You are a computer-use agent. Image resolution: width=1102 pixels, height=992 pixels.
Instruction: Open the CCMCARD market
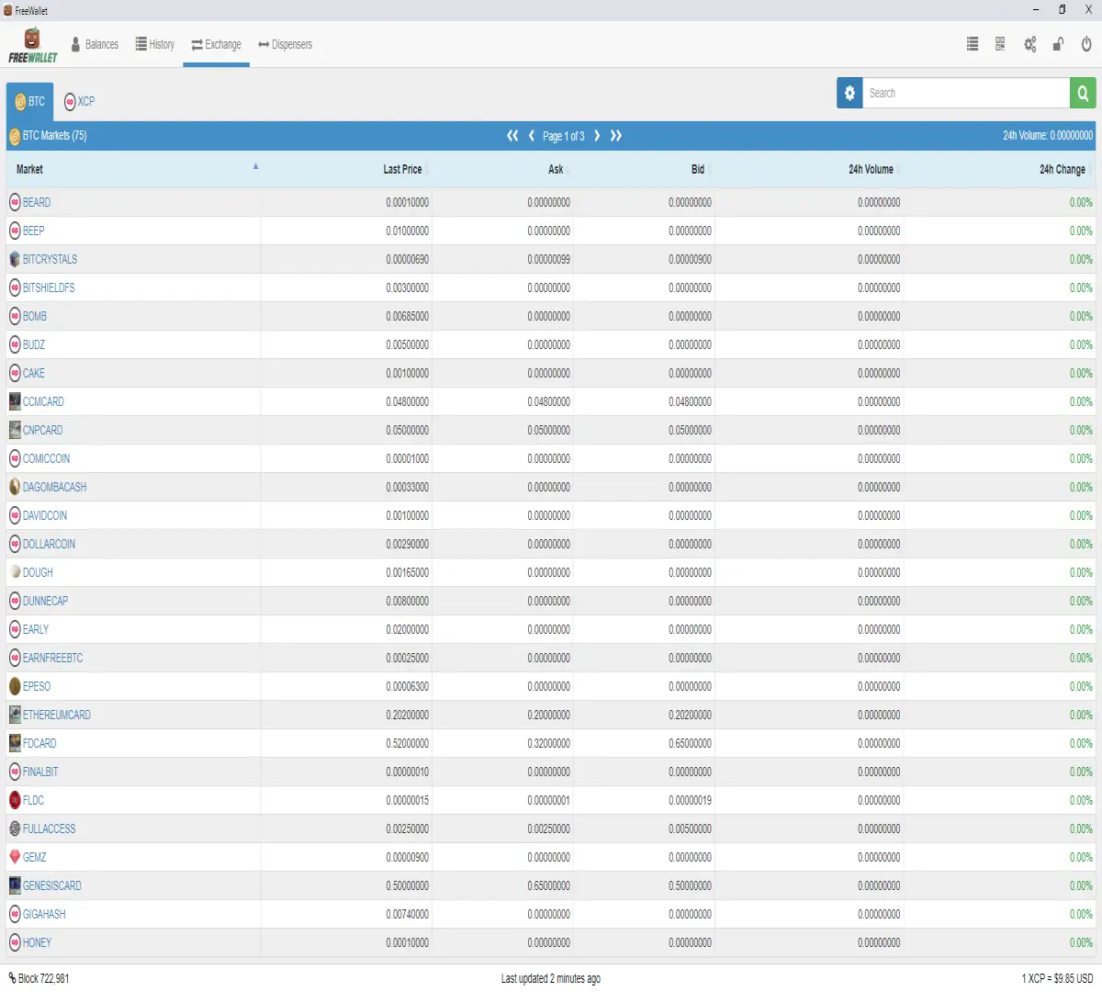click(x=43, y=401)
